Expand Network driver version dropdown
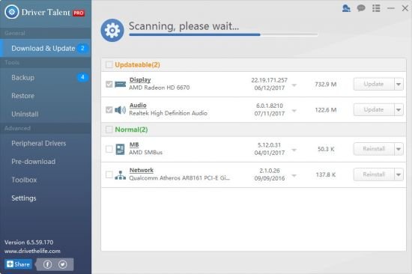Viewport: 412px width, 274px height. 294,175
